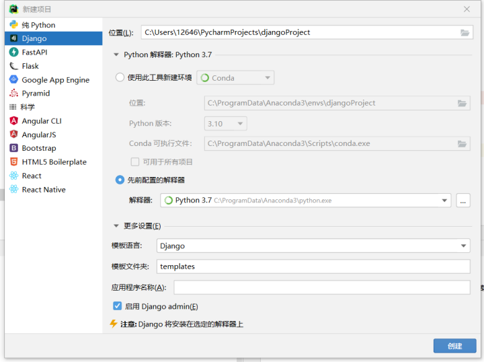Browse folder for Conda env 位置
Screen dimensions: 484x362
[462, 103]
